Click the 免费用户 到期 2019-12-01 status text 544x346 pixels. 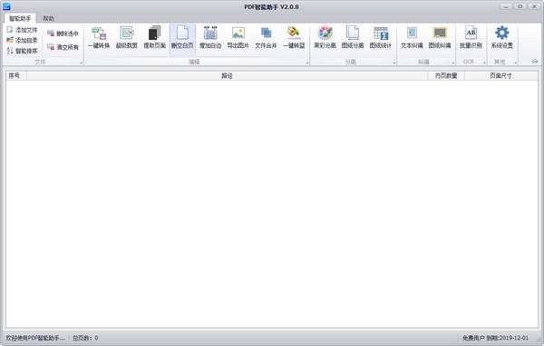(495, 338)
